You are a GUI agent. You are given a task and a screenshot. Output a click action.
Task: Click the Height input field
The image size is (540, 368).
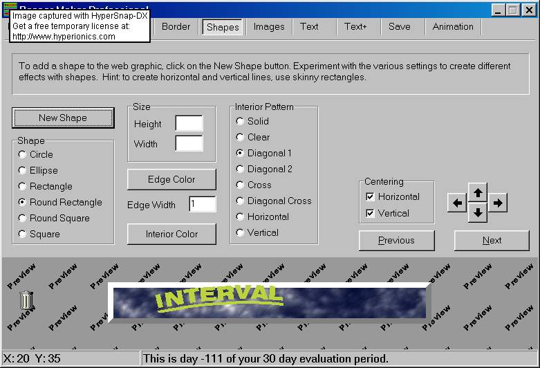pos(189,123)
